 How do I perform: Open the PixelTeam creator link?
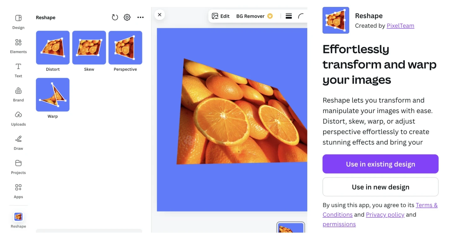pos(400,26)
